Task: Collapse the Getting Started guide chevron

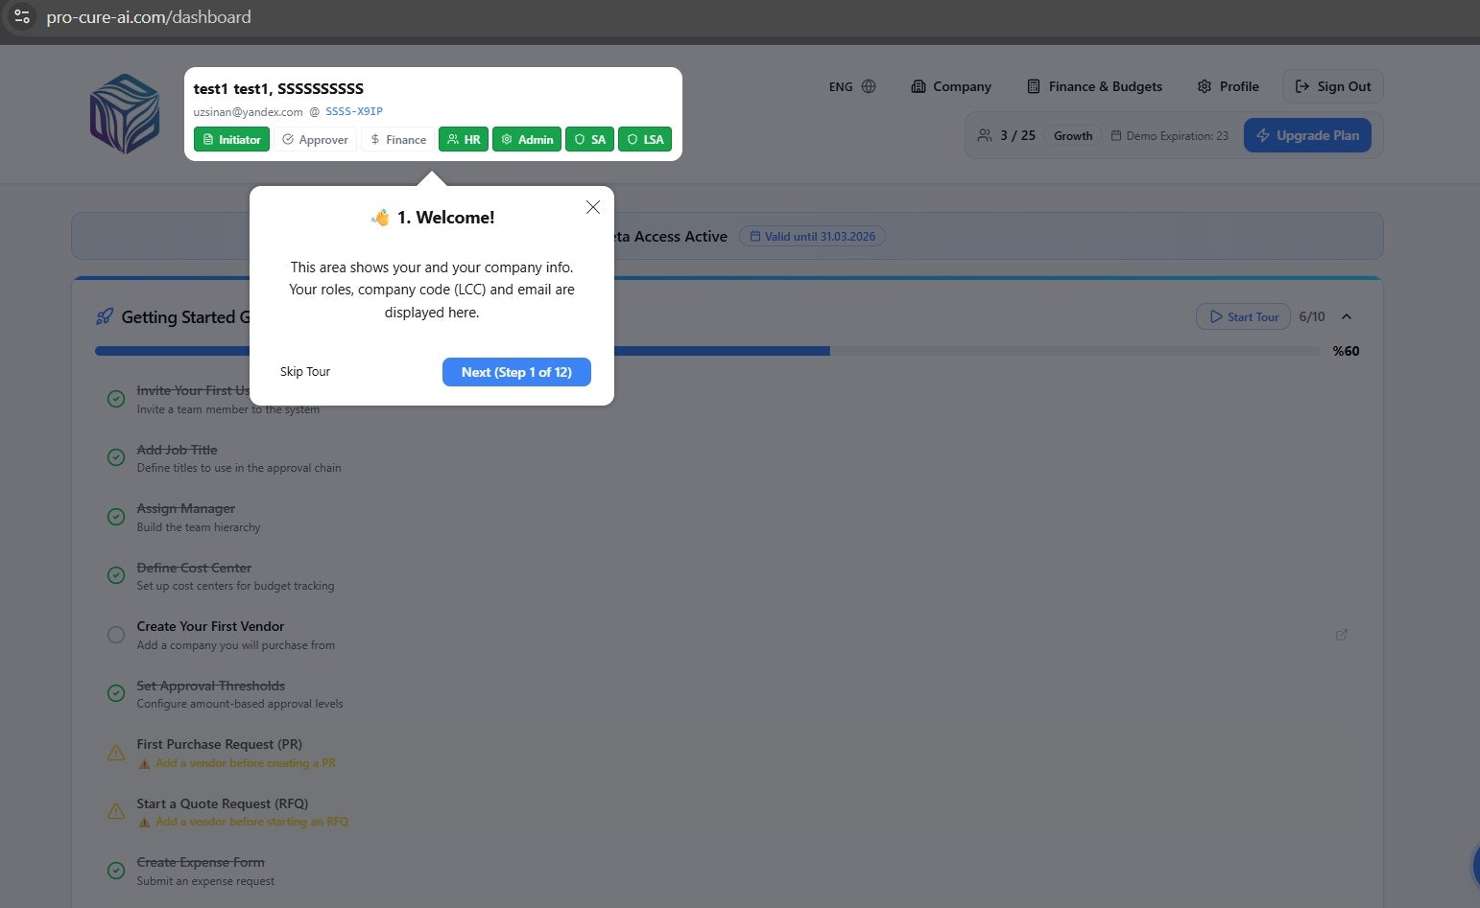Action: (x=1347, y=316)
